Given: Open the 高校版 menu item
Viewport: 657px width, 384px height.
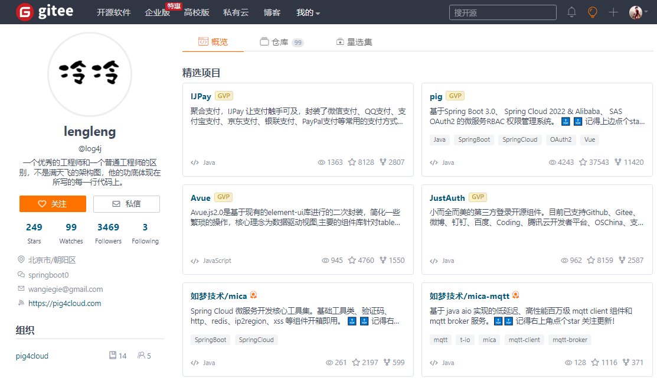Looking at the screenshot, I should click(x=197, y=12).
